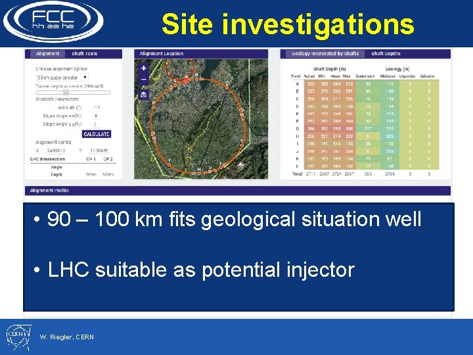Click the Molasse column header
This screenshot has width=473, height=355.
coord(388,76)
